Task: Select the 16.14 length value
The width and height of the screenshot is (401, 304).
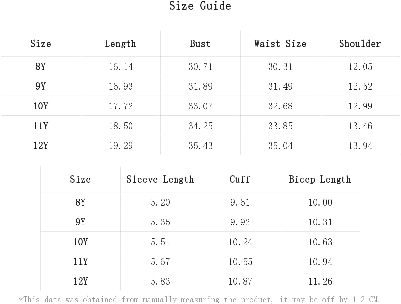Action: coord(121,67)
